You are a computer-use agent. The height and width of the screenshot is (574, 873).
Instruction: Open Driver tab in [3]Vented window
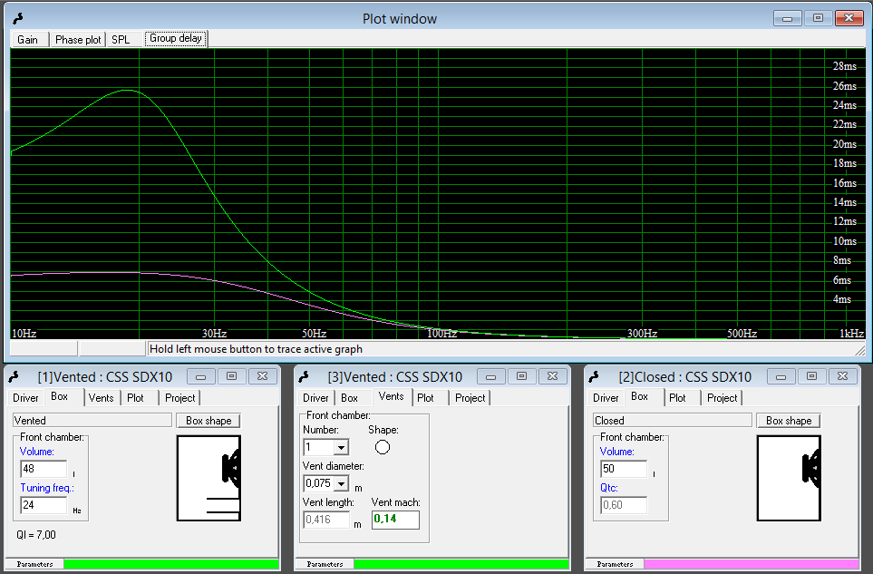click(315, 398)
